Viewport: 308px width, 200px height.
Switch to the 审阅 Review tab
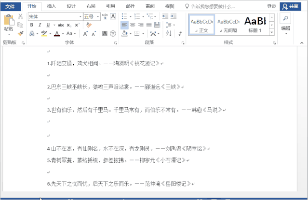click(150, 6)
